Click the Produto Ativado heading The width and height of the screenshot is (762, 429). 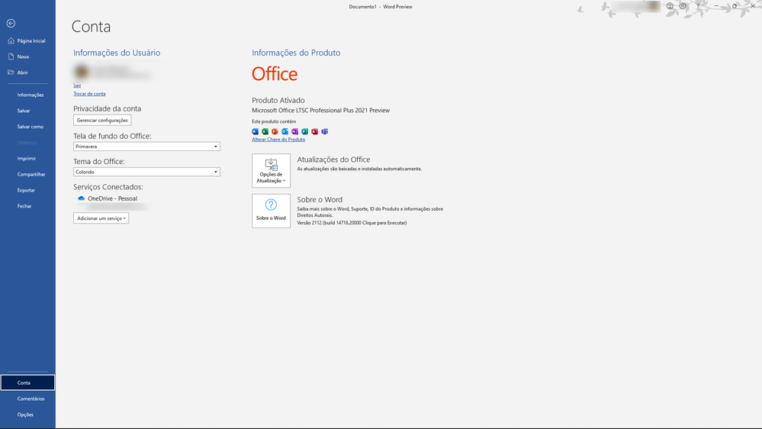pos(278,100)
